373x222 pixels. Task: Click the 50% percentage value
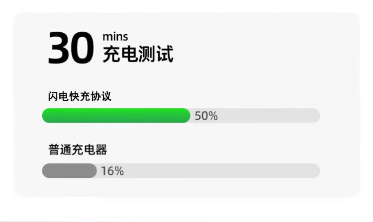(206, 116)
